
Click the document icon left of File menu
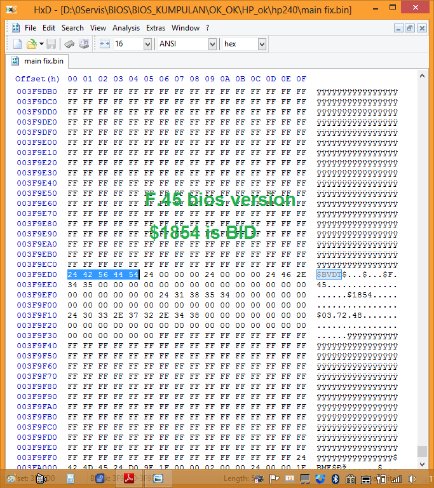(15, 28)
